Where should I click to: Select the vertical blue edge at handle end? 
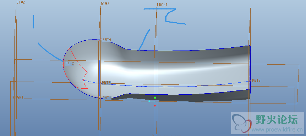[x=250, y=72]
